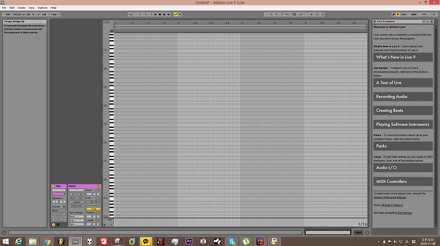This screenshot has height=246, width=440.
Task: Open Skype from the taskbar
Action: 232,242
